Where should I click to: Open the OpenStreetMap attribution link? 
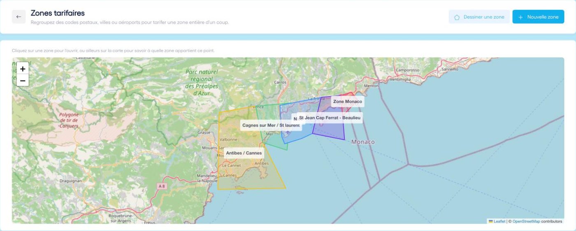click(526, 221)
